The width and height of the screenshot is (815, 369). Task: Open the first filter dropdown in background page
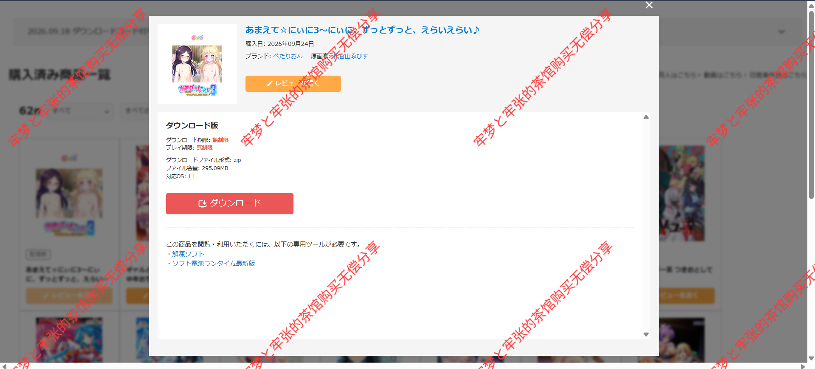81,111
